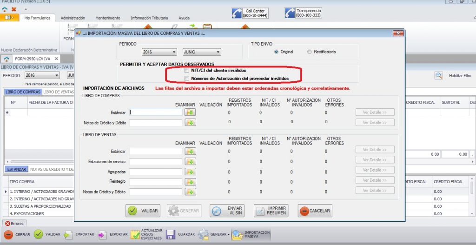Click EXPORTAR in bottom toolbar
Image resolution: width=476 pixels, height=245 pixels.
[x=113, y=235]
